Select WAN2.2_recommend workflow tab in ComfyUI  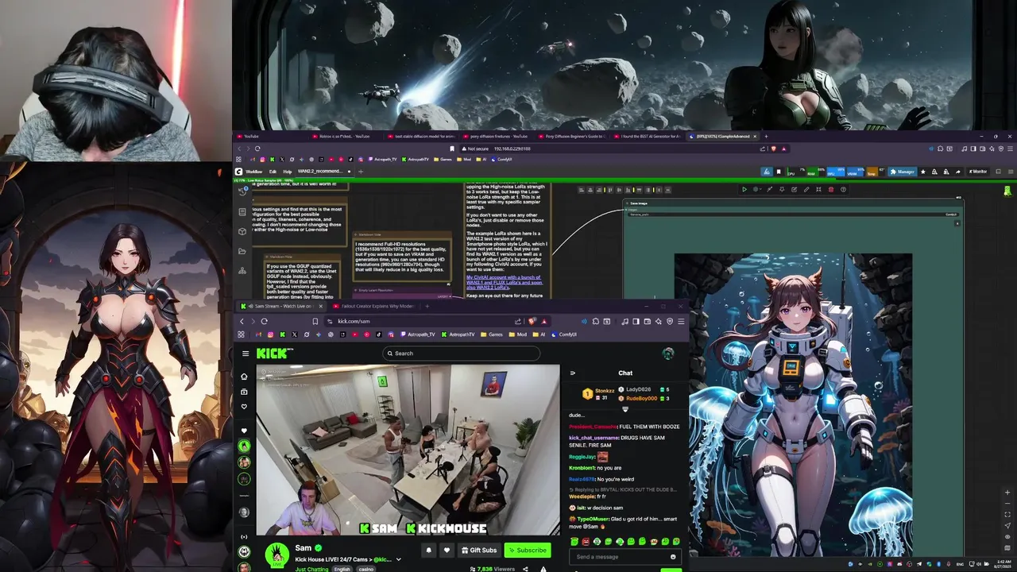[x=324, y=172]
